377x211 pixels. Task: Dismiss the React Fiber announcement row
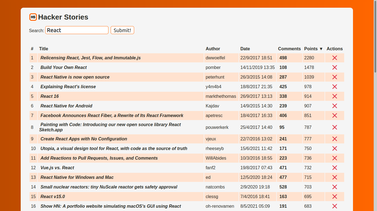click(334, 115)
